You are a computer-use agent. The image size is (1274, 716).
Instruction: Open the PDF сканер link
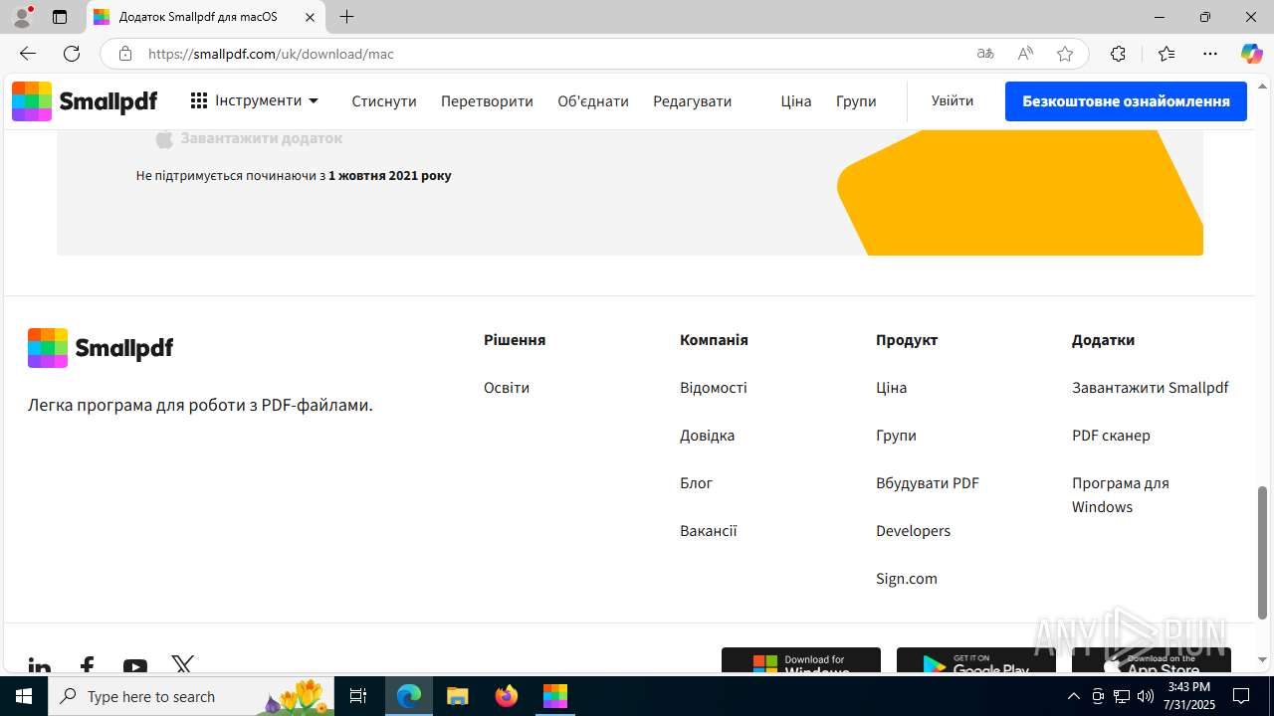pos(1111,436)
